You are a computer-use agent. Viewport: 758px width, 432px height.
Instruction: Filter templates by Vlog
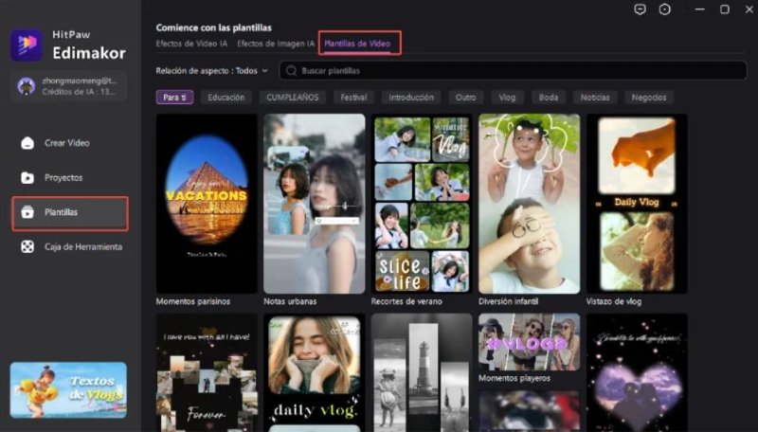point(507,98)
